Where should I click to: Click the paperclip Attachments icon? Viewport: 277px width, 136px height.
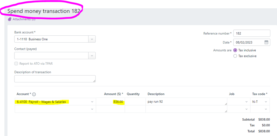(x=10, y=19)
